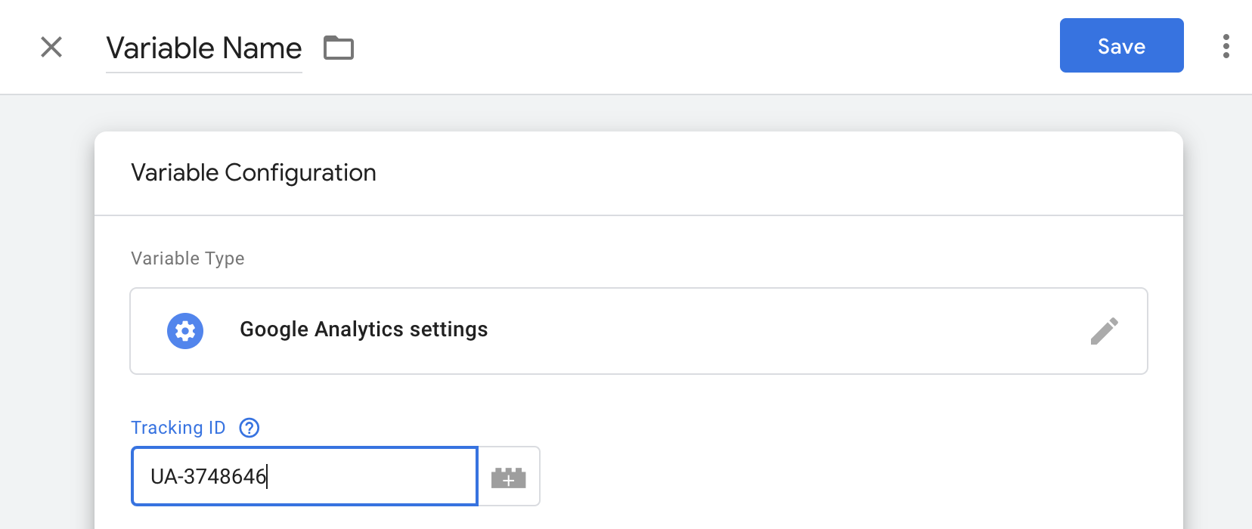The height and width of the screenshot is (529, 1252).
Task: Close the variable editor with the X icon
Action: [51, 47]
